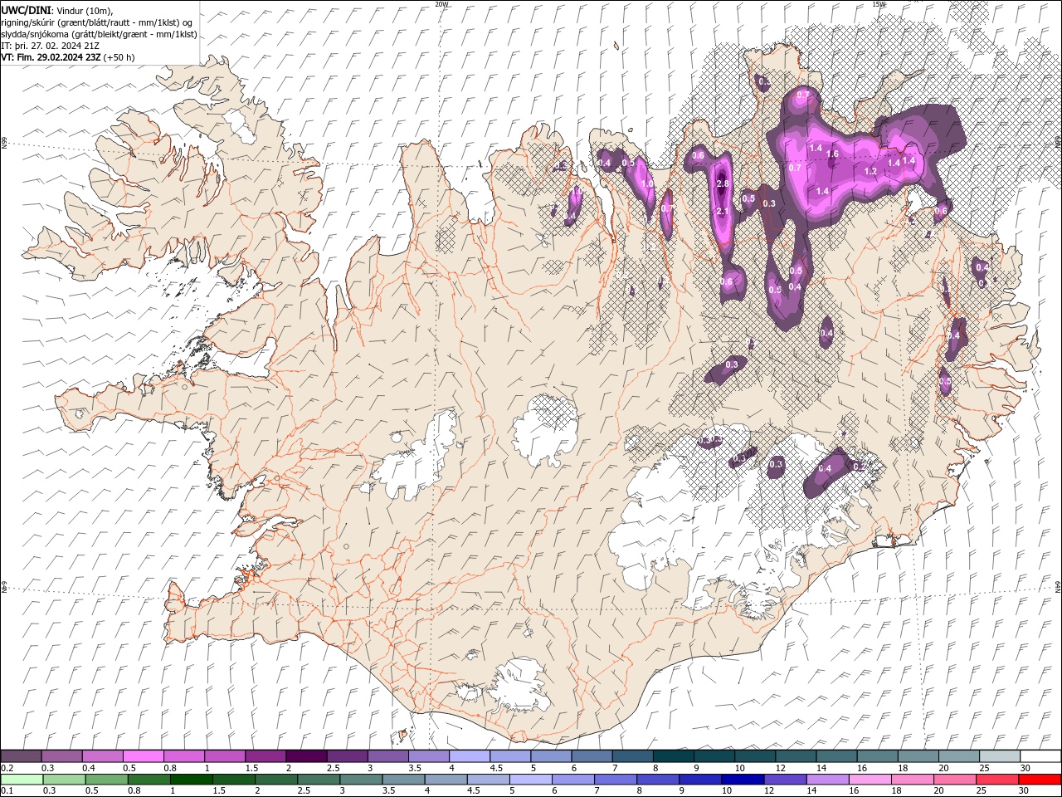1062x797 pixels.
Task: Click the 15W longitude label
Action: point(879,4)
